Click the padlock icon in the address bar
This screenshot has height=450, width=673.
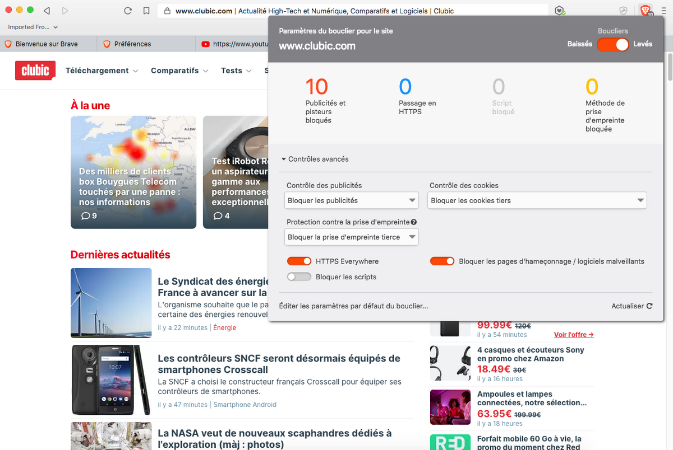(167, 11)
